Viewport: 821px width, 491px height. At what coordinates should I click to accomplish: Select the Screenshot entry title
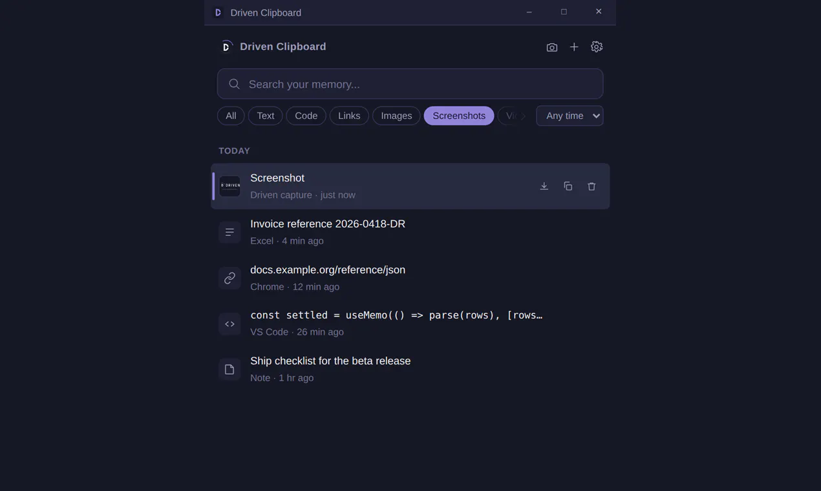point(277,178)
